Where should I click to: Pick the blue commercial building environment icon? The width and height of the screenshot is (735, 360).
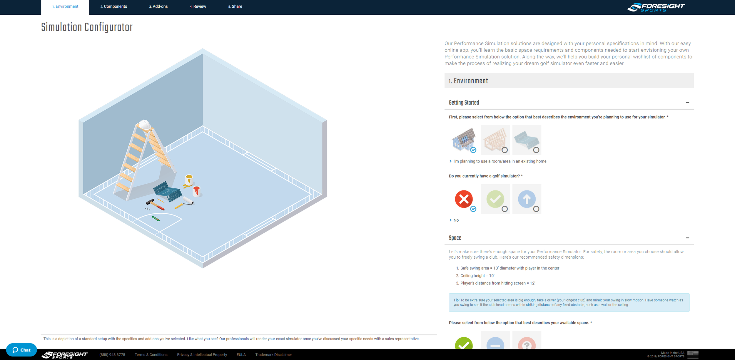(526, 139)
